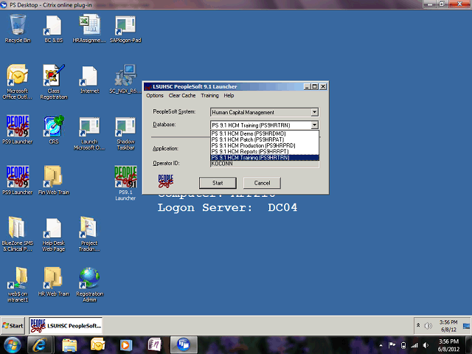472x354 pixels.
Task: Launch Microsoft Office Outlook desktop shortcut
Action: click(18, 82)
